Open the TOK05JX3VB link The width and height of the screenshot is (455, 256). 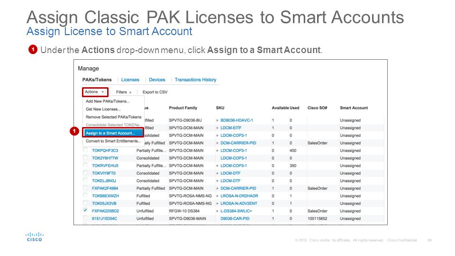tap(104, 203)
